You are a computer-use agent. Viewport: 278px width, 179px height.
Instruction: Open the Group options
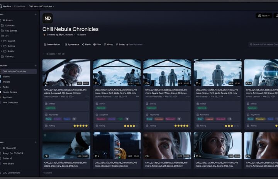pyautogui.click(x=108, y=45)
